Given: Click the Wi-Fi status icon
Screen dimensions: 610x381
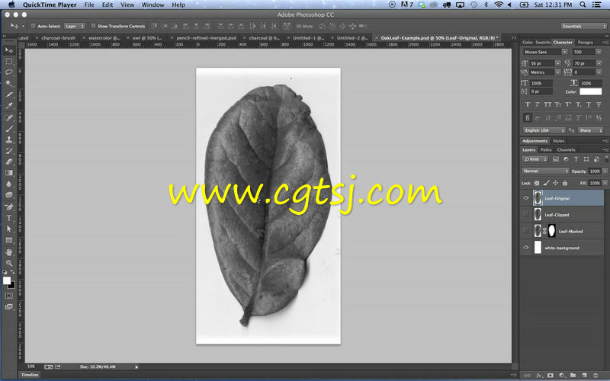Looking at the screenshot, I should coord(499,5).
